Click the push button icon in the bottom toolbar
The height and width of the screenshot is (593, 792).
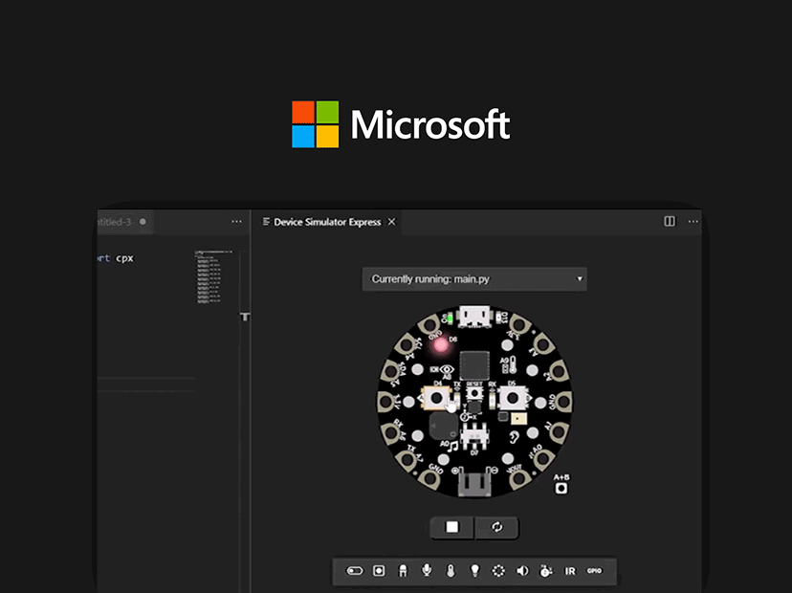click(x=379, y=571)
